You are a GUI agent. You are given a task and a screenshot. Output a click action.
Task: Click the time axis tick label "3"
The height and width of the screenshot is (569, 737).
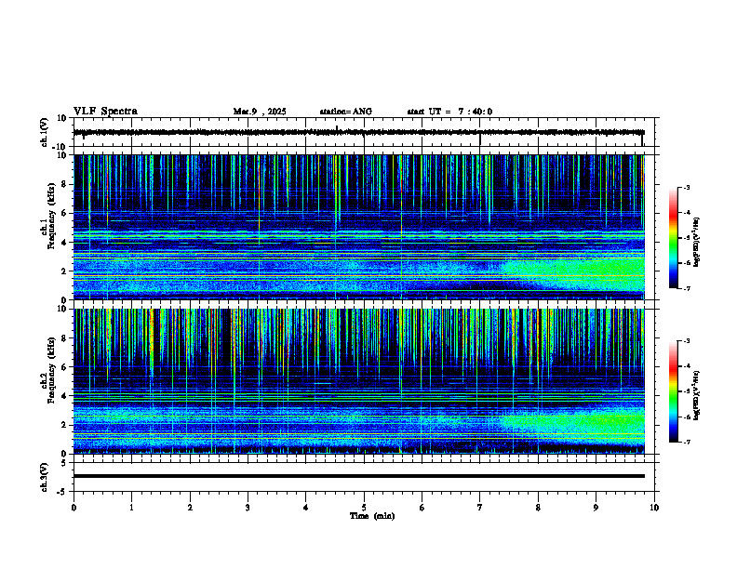[x=248, y=508]
